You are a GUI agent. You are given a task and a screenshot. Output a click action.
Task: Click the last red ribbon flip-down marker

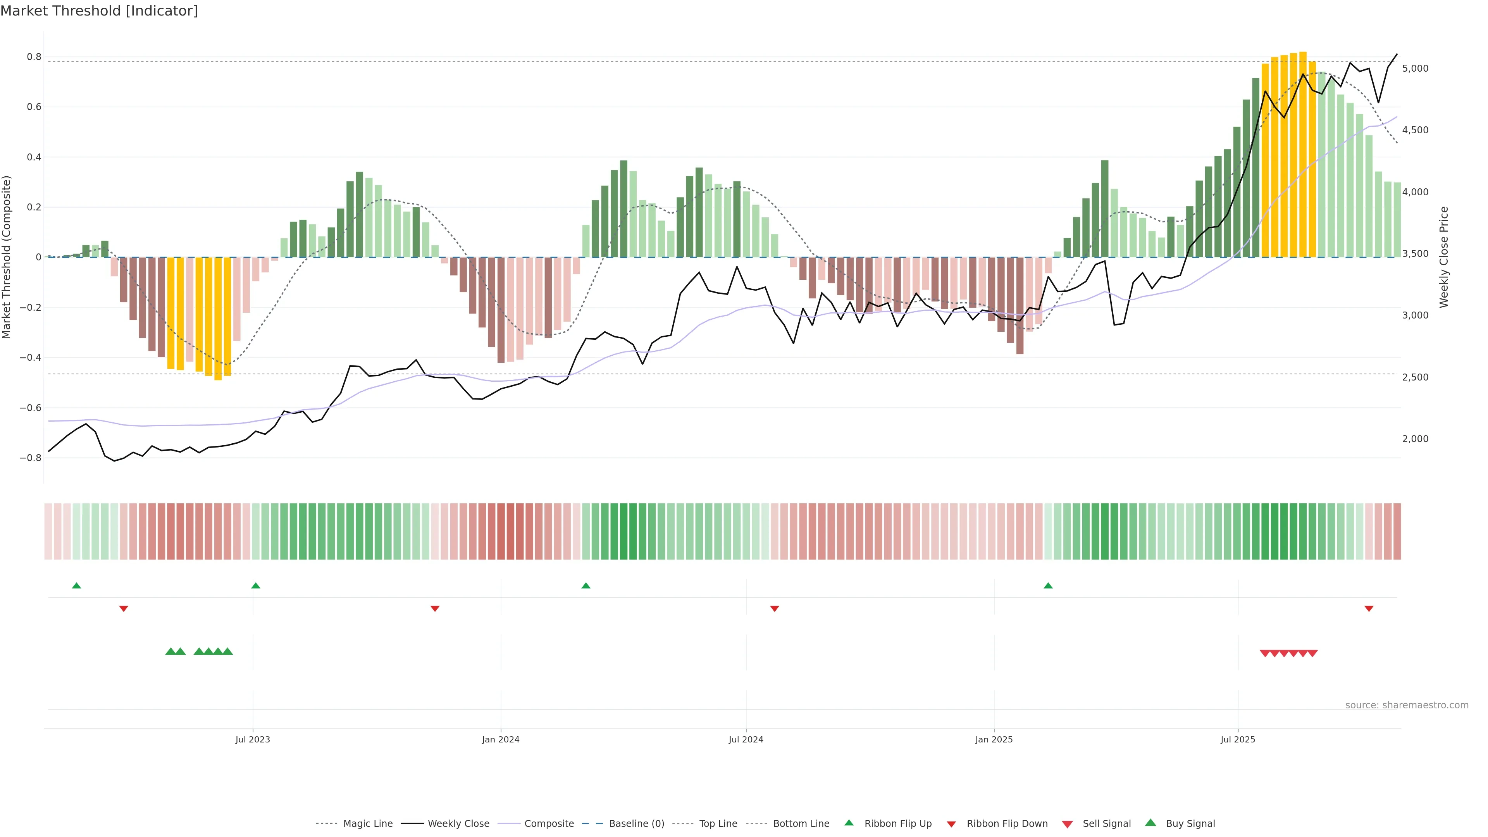(x=1368, y=608)
